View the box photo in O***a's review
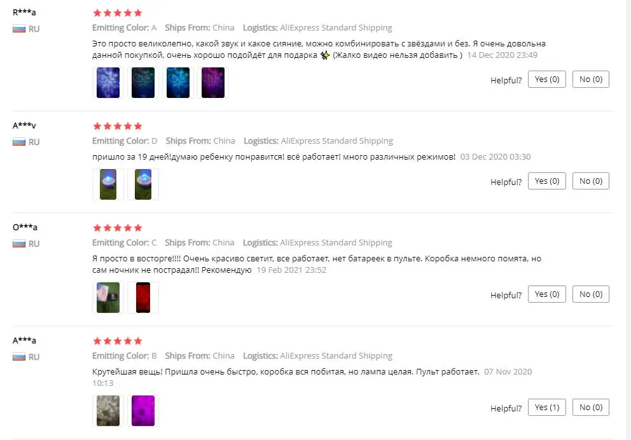This screenshot has width=631, height=440. (x=108, y=297)
